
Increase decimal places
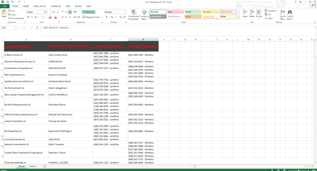click(120, 17)
